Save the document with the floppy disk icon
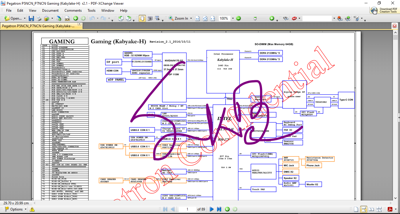The image size is (400, 214). coord(31,18)
